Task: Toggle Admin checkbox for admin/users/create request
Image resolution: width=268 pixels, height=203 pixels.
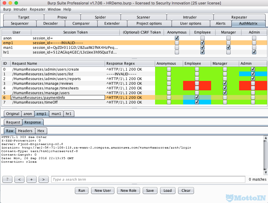Action: [253, 69]
